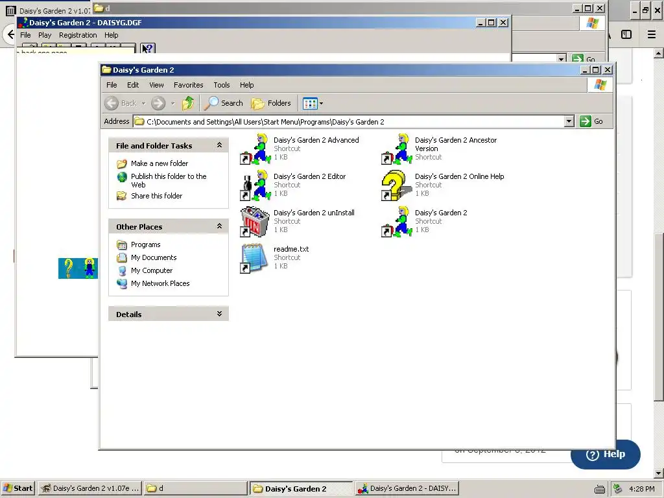
Task: Click the green Go arrow button
Action: point(586,121)
